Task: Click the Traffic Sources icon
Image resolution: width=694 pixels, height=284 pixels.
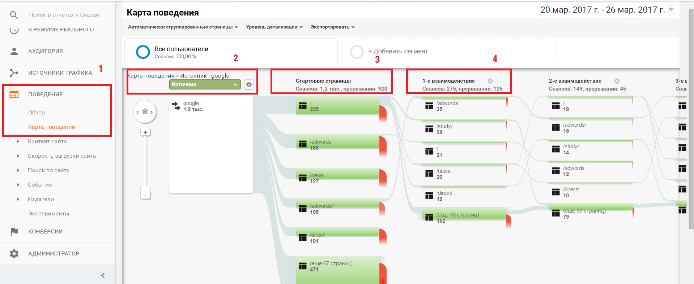Action: 14,73
